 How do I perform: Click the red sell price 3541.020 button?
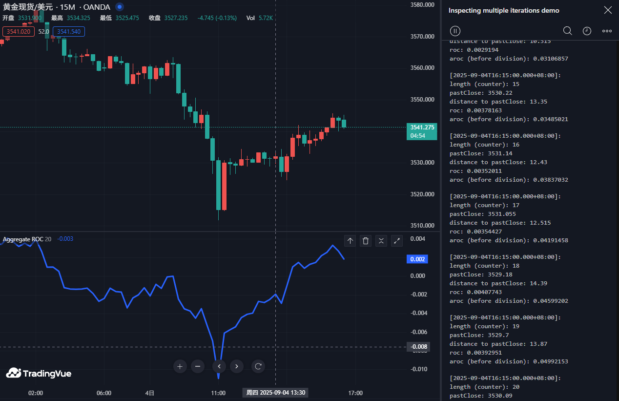pyautogui.click(x=19, y=32)
